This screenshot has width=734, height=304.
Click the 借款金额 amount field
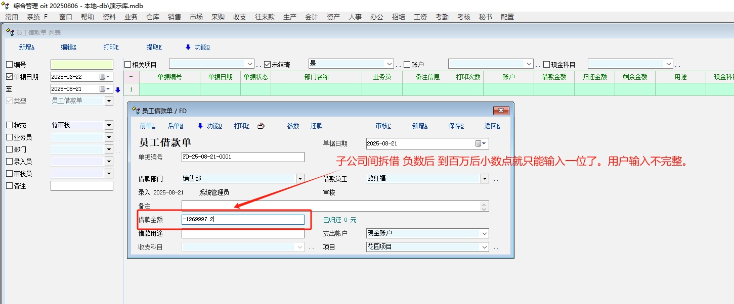(x=243, y=220)
